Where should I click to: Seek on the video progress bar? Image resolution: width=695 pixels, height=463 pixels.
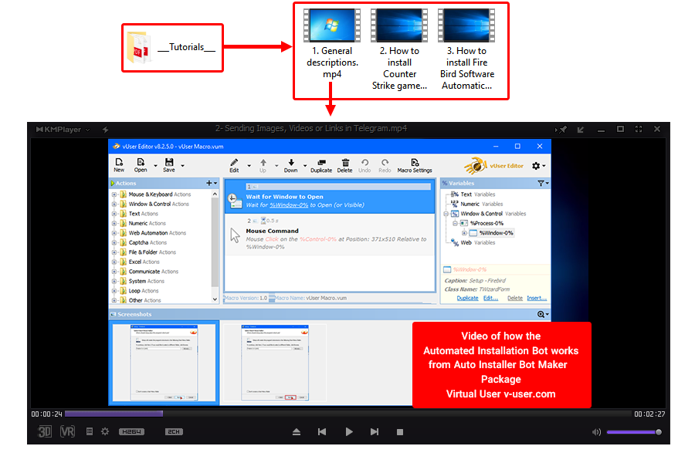(x=348, y=414)
